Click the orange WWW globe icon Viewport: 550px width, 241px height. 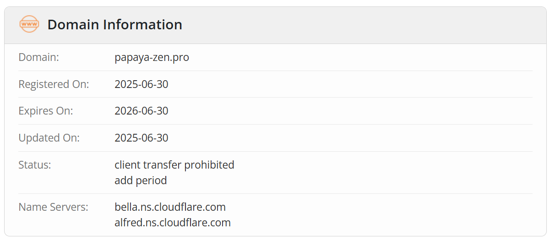(x=29, y=24)
